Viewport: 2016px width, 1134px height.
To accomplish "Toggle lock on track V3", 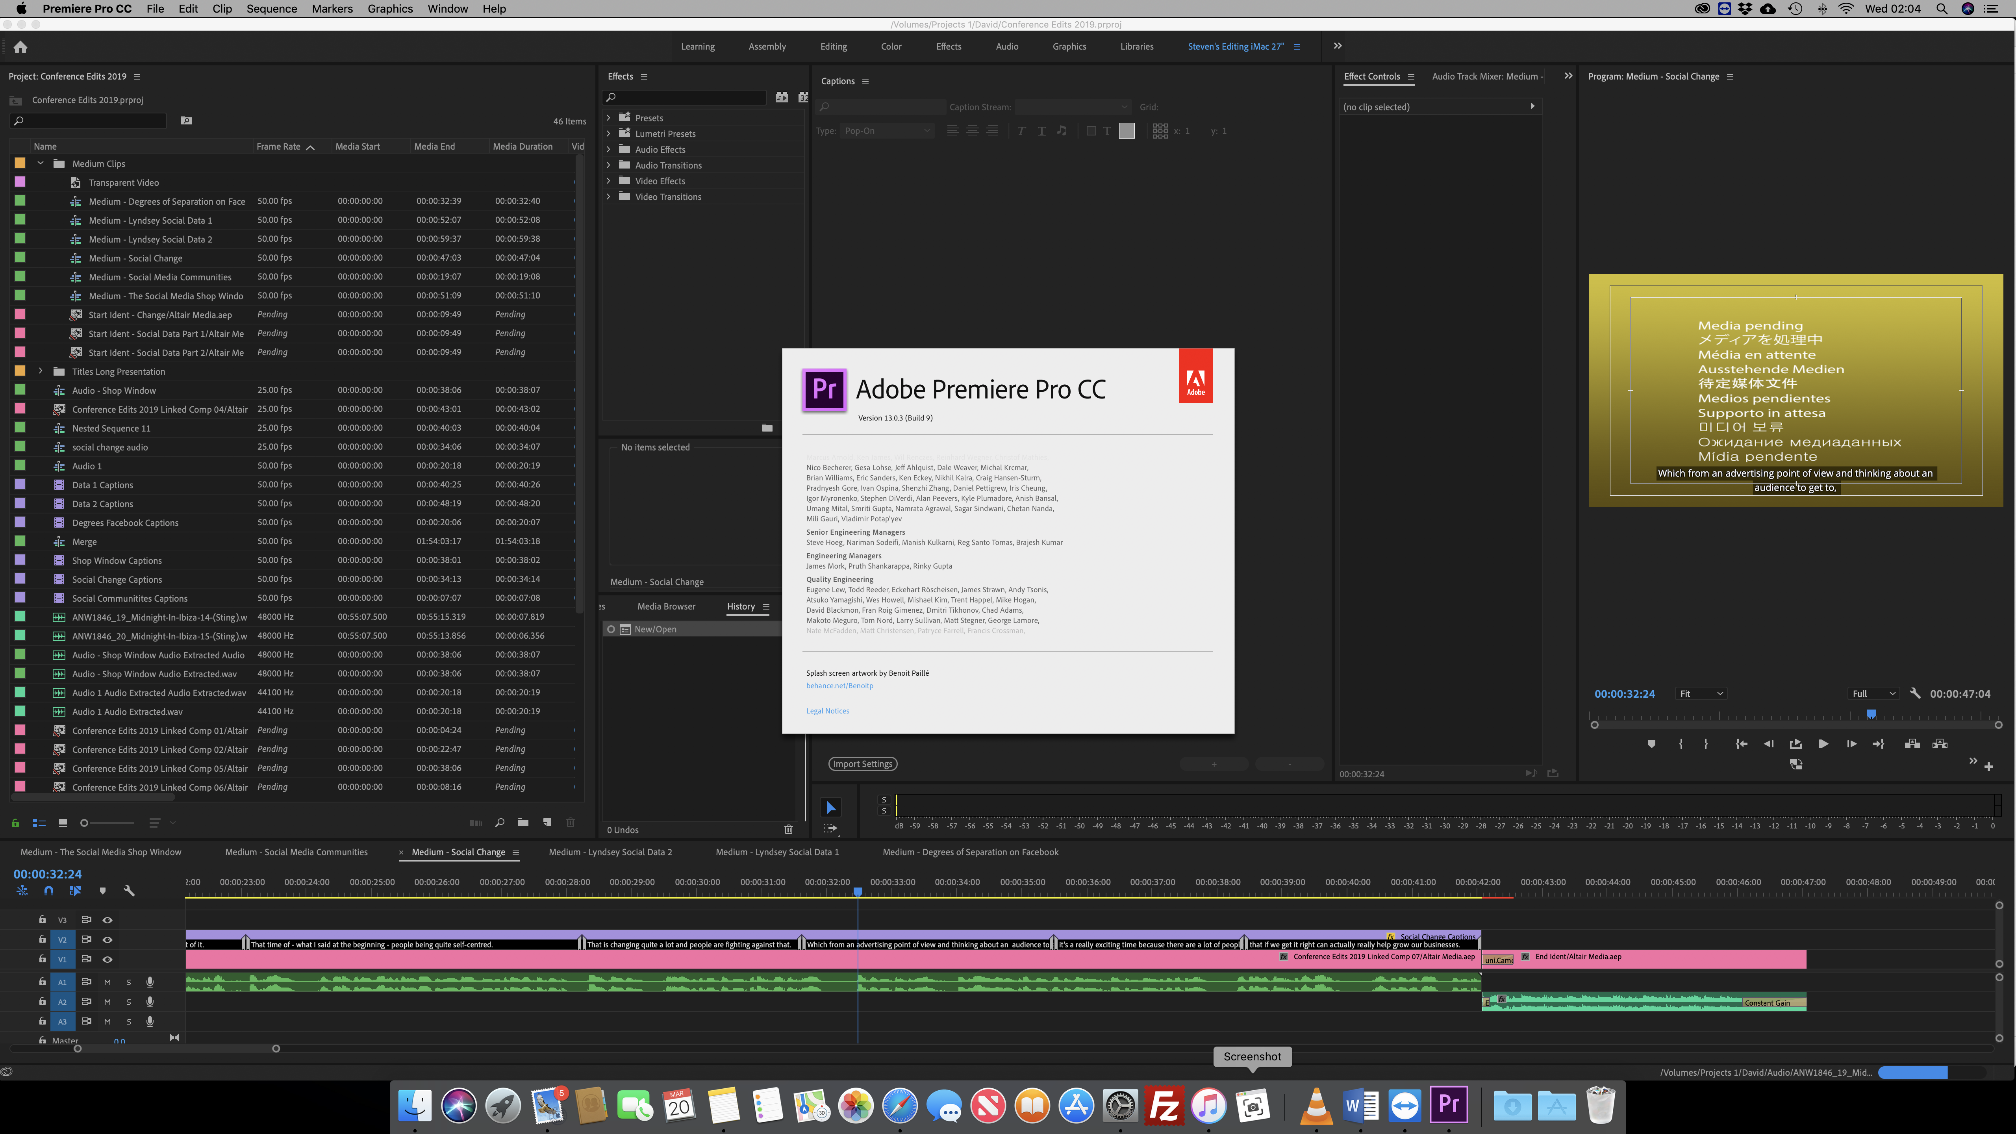I will pos(42,919).
